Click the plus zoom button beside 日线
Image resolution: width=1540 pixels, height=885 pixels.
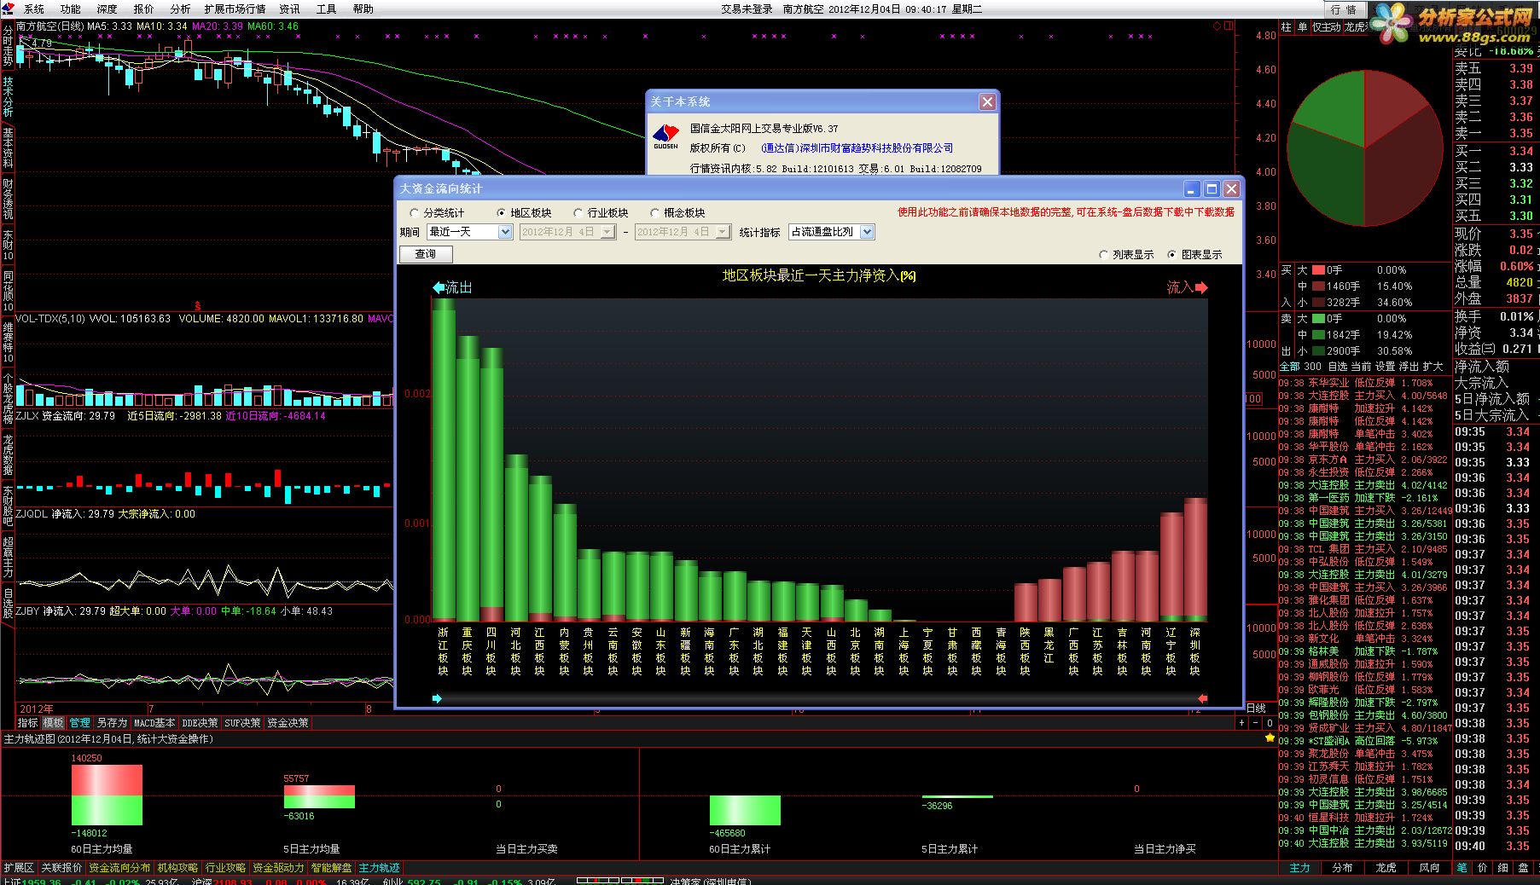(1241, 722)
